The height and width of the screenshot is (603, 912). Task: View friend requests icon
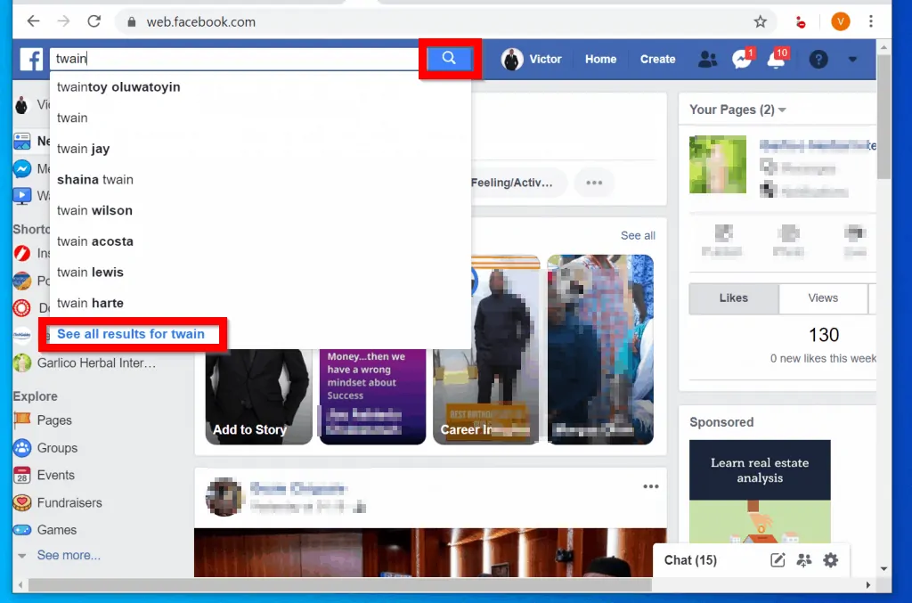708,58
